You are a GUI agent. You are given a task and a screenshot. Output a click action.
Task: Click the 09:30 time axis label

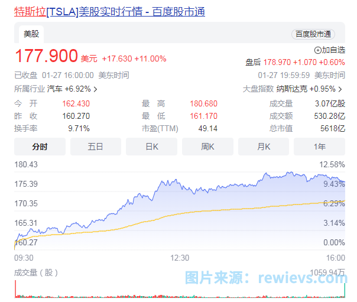[x=24, y=258]
